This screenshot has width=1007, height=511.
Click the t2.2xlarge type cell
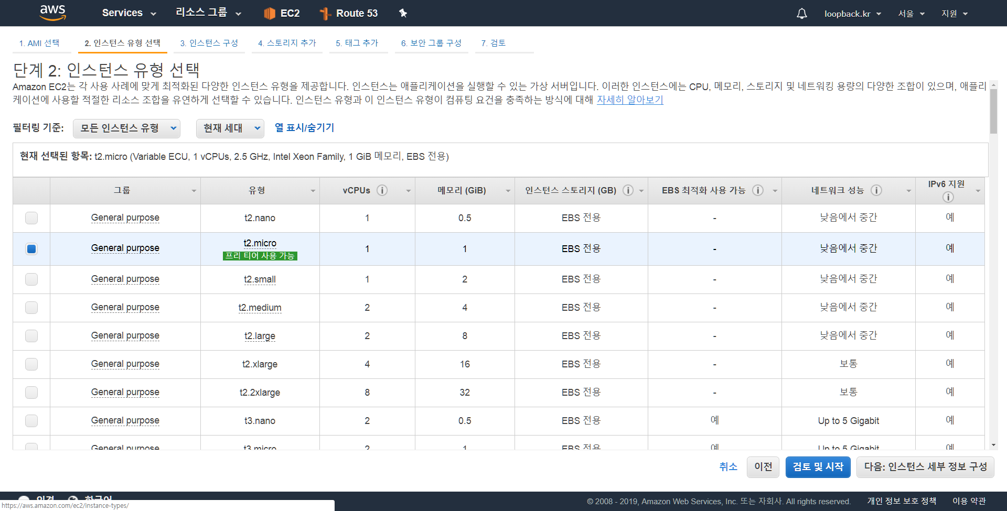click(260, 393)
